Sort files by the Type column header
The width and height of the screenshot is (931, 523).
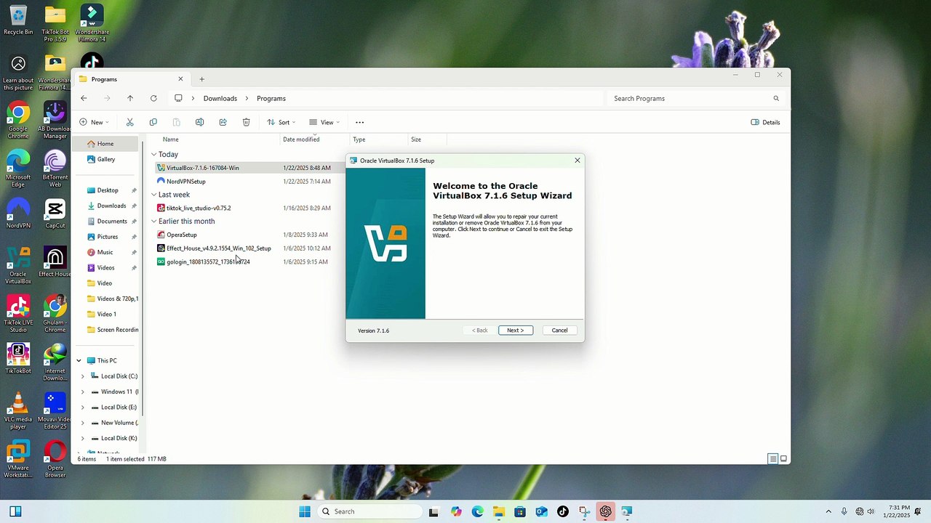point(359,139)
